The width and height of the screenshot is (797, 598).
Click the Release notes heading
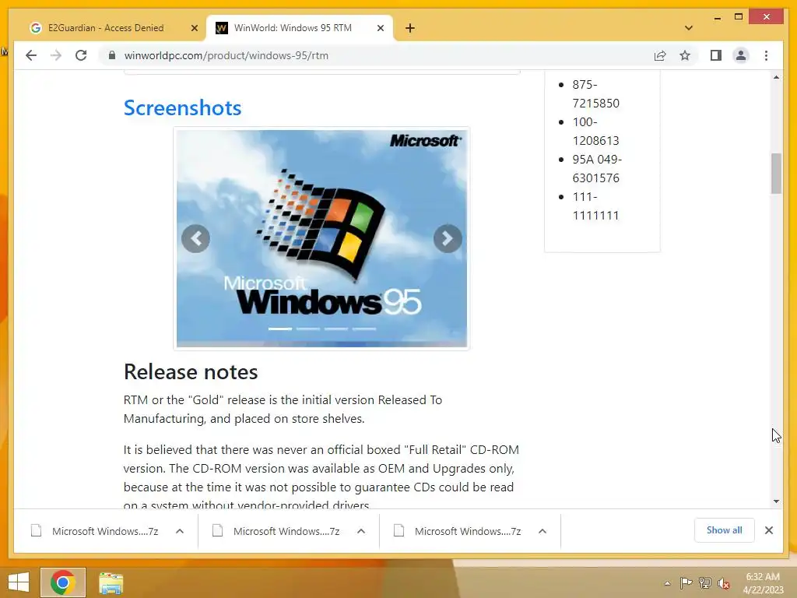pyautogui.click(x=191, y=371)
